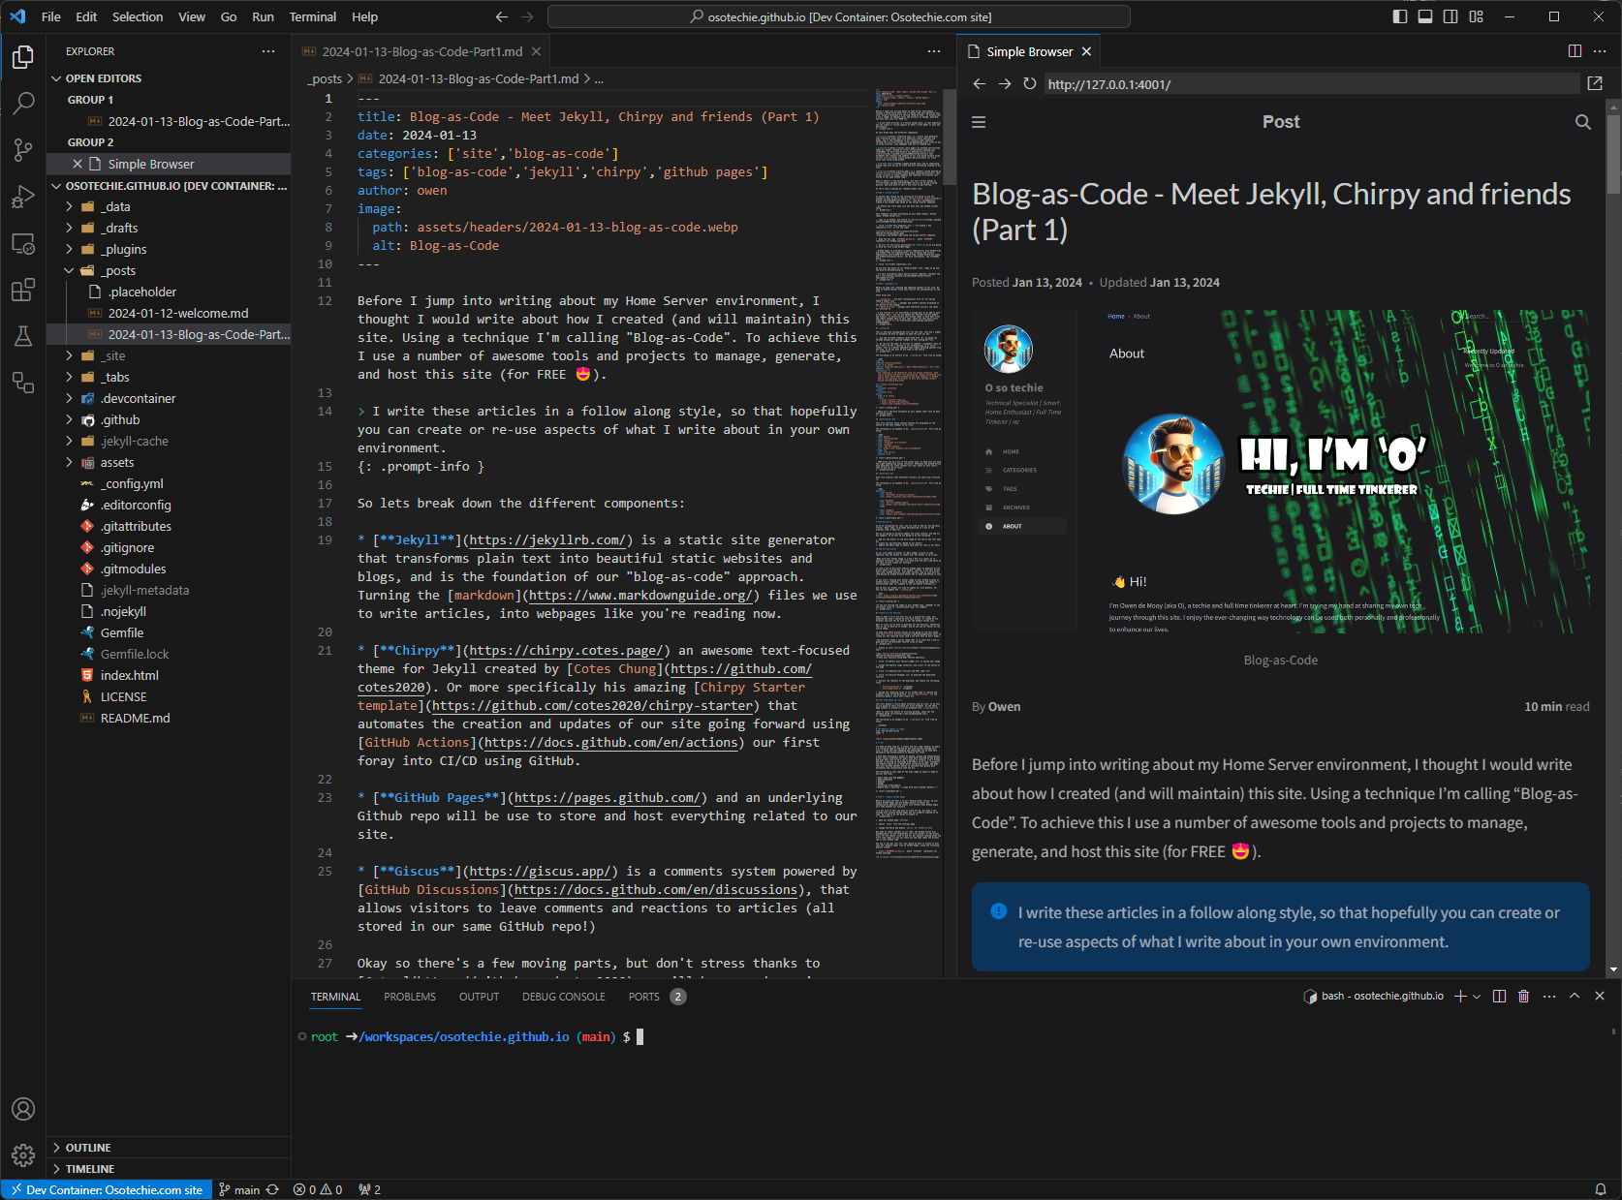Switch to the PROBLEMS panel tab

click(409, 997)
